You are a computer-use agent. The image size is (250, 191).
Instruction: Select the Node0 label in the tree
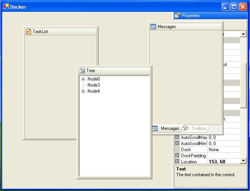click(94, 79)
